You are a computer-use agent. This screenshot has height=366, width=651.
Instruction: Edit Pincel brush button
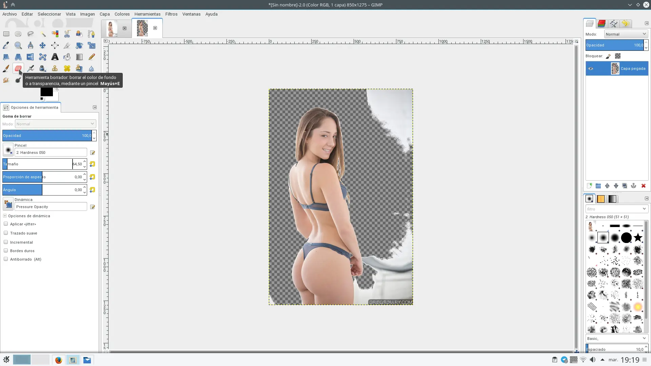click(x=93, y=153)
